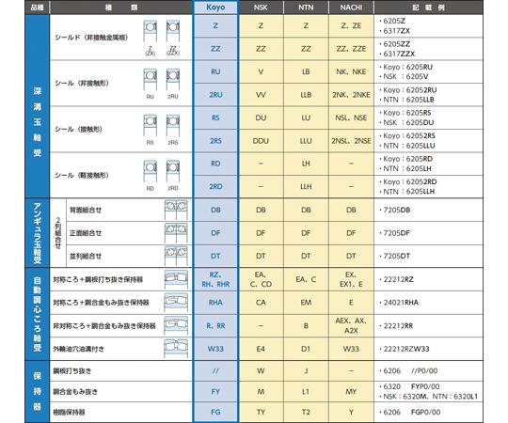508x423 pixels.
Task: Select the Koyo W33 cell
Action: pos(215,349)
